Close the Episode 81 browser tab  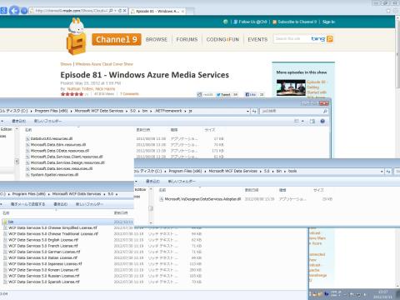pos(182,12)
